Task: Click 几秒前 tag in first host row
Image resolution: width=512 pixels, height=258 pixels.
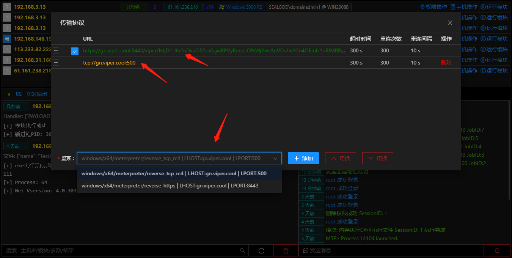Action: 133,7
